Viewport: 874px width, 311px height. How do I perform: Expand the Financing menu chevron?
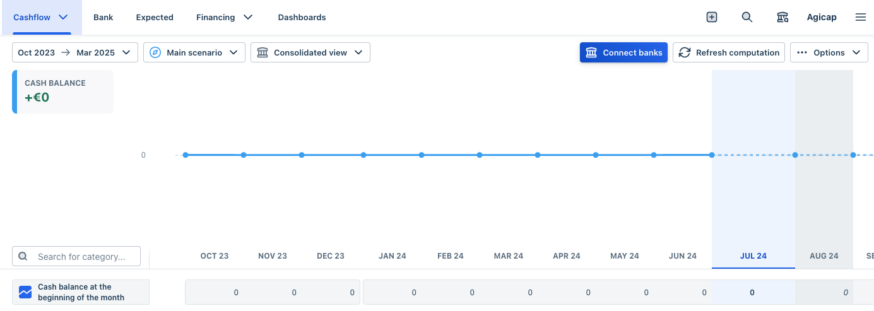pyautogui.click(x=248, y=17)
